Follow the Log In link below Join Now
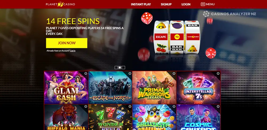 [x=73, y=51]
